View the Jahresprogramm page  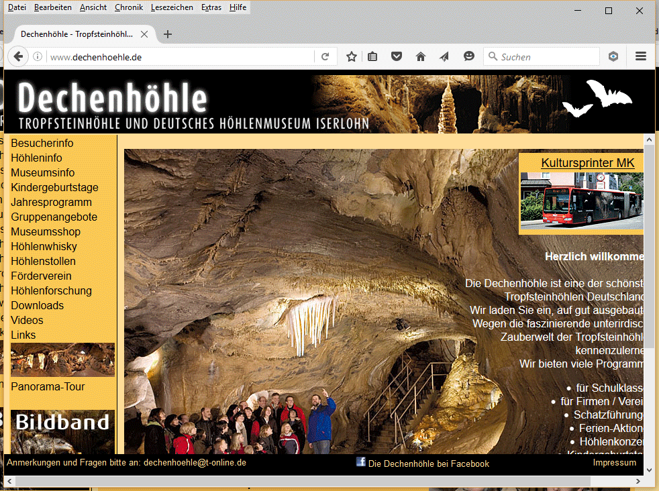point(51,202)
